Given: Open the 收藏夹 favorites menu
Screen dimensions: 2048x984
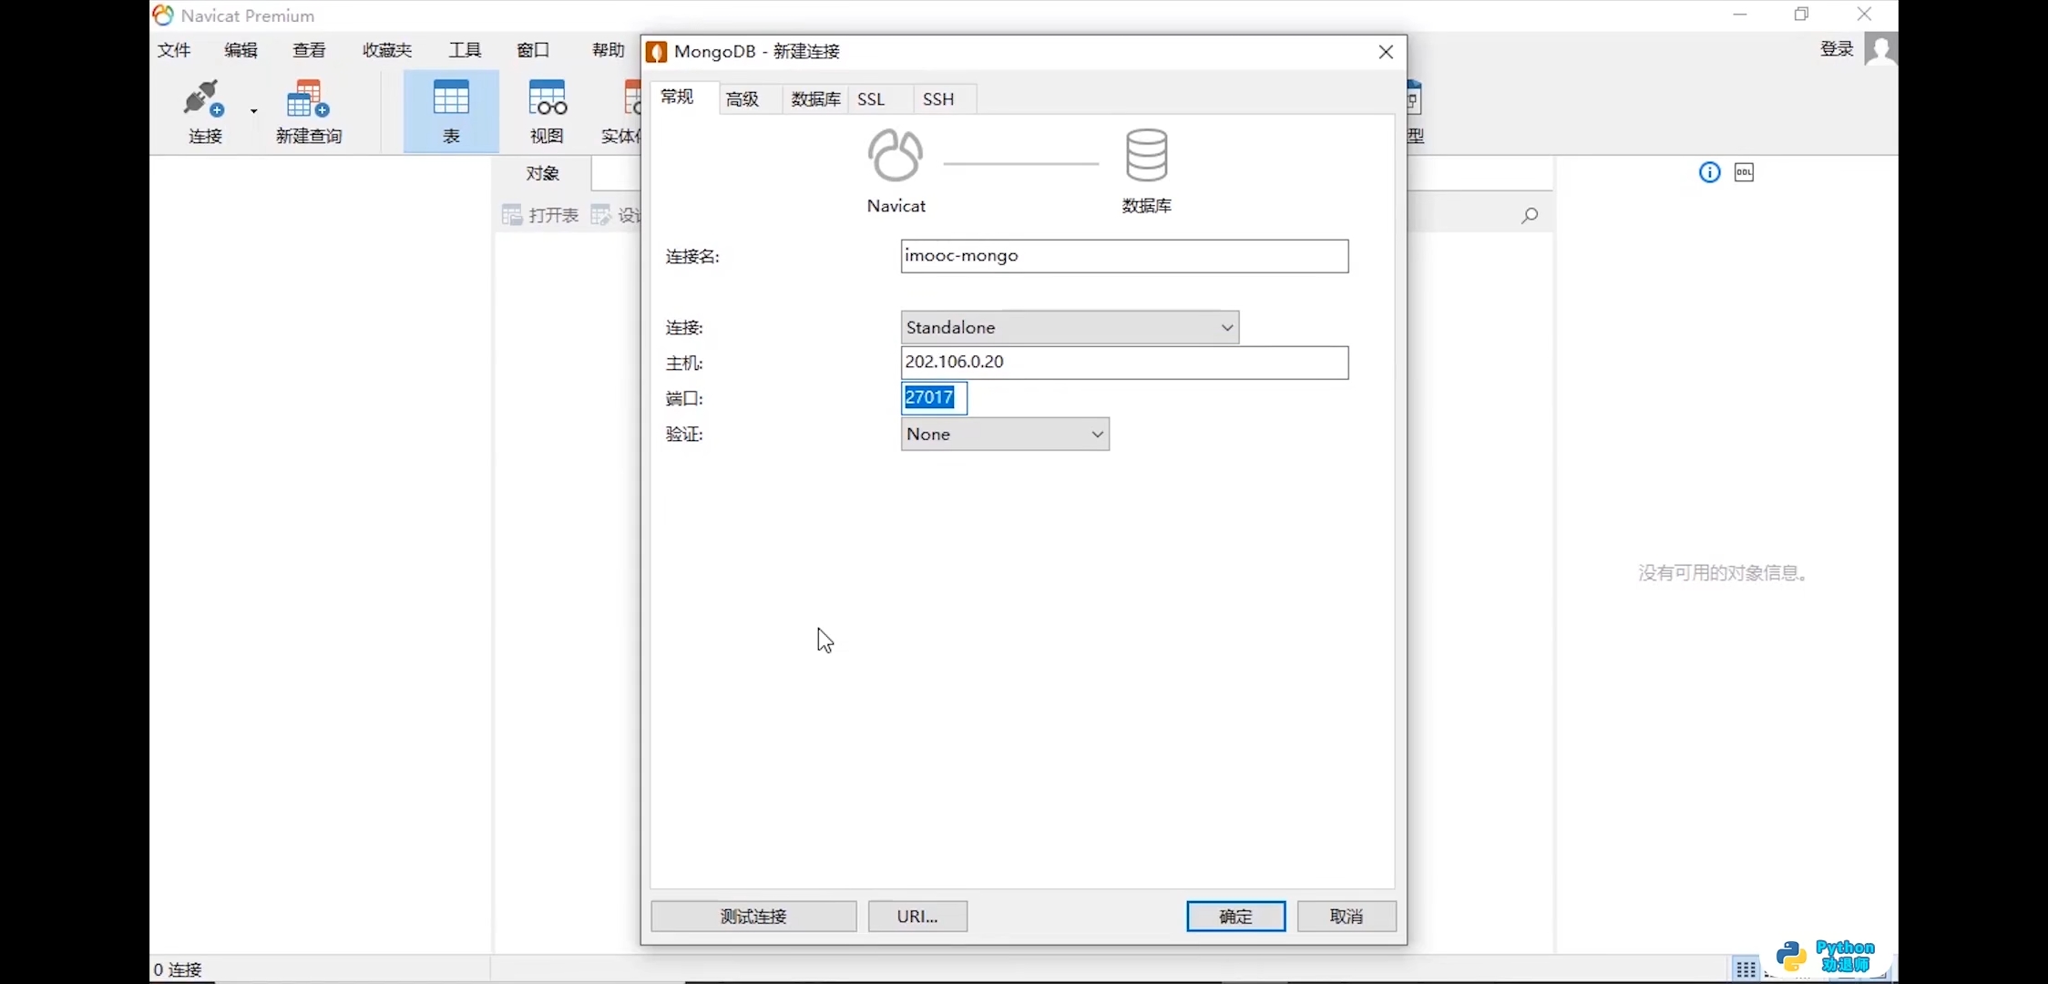Looking at the screenshot, I should pyautogui.click(x=387, y=50).
